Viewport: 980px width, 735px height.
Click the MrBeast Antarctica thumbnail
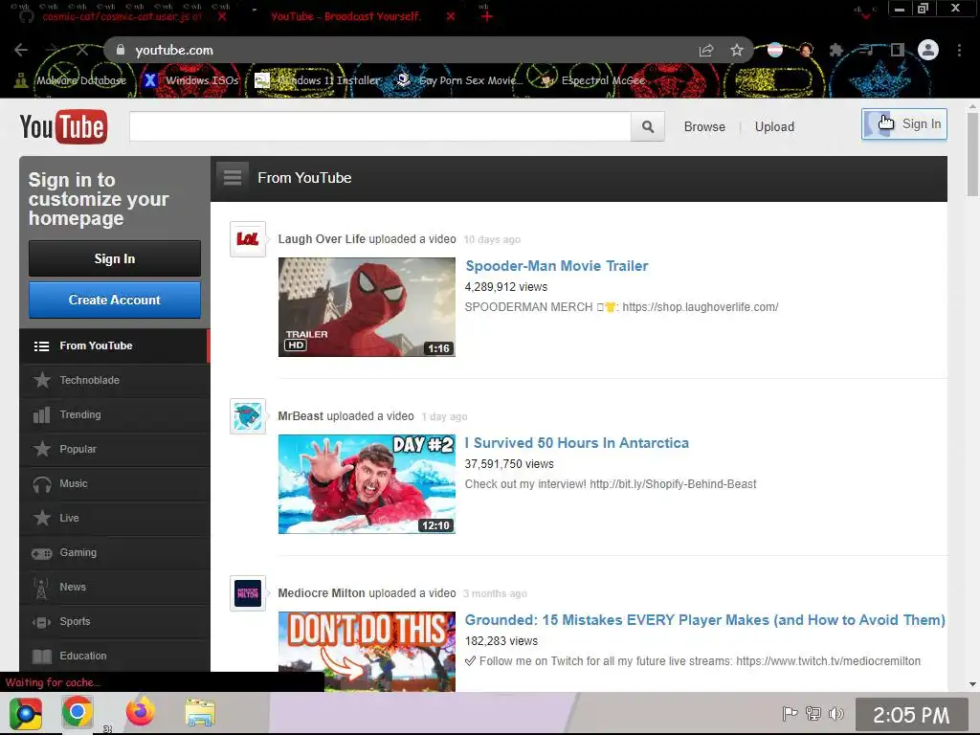click(x=367, y=484)
